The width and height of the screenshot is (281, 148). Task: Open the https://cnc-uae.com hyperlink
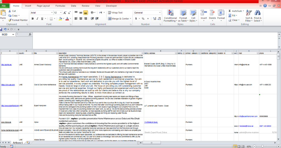[8, 85]
